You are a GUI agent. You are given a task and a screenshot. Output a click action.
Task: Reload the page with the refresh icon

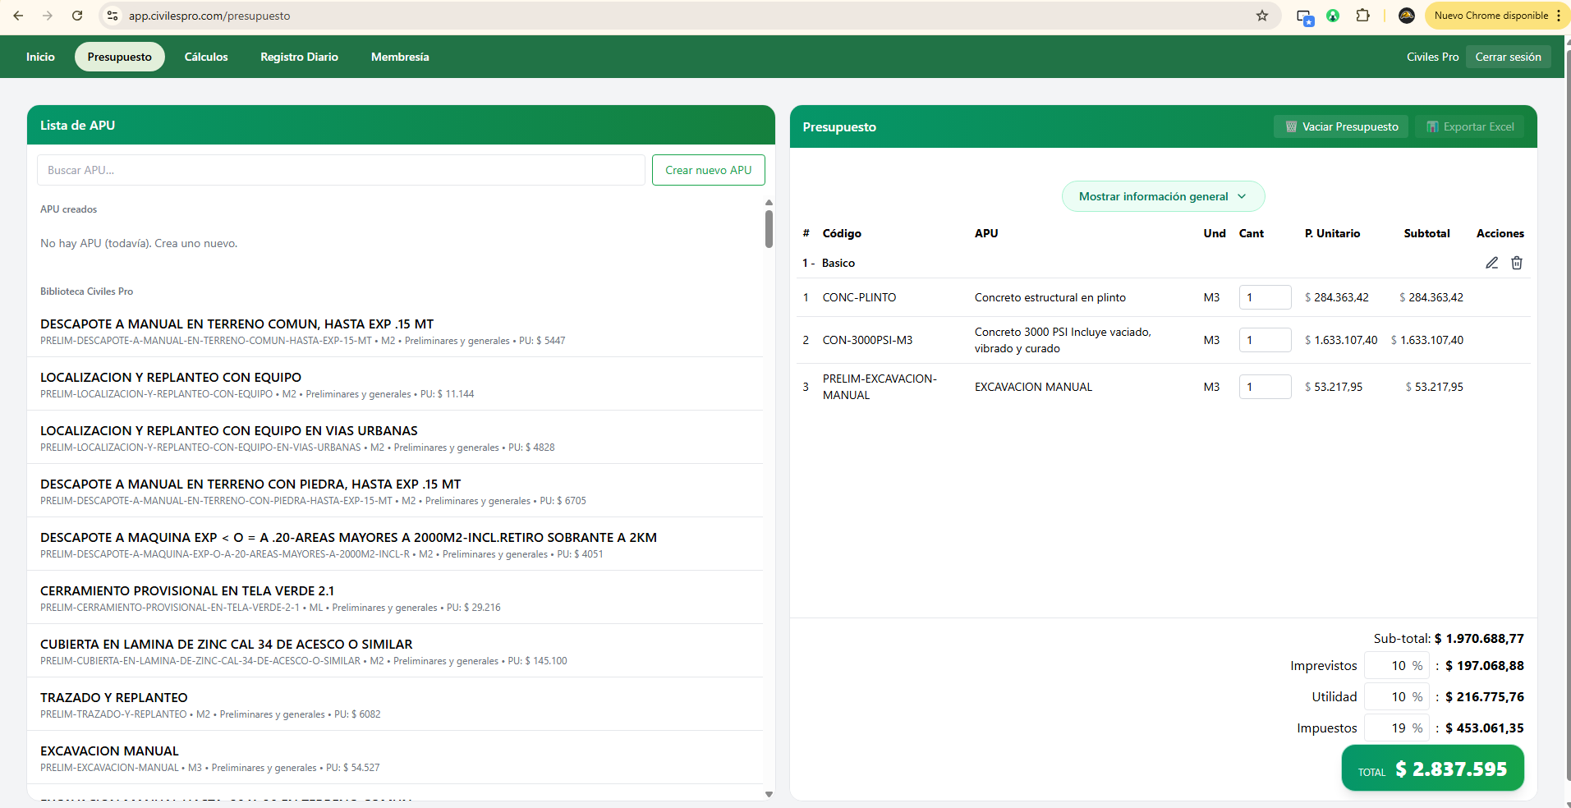77,16
